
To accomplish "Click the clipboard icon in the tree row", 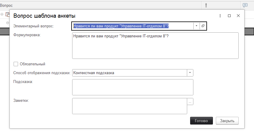I will click(x=7, y=14).
